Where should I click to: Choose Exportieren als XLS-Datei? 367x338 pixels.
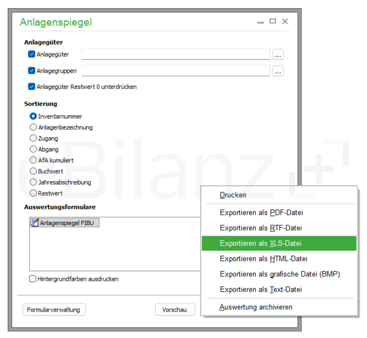279,243
